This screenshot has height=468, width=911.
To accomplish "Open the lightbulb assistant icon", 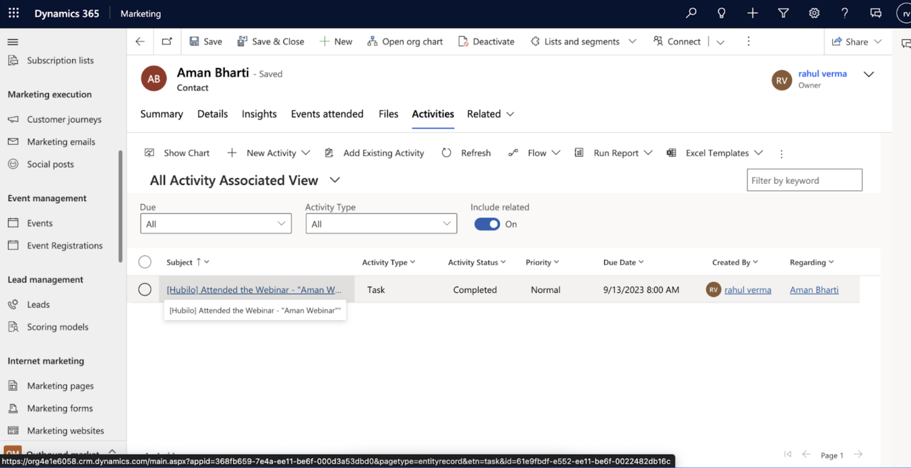I will click(x=721, y=13).
